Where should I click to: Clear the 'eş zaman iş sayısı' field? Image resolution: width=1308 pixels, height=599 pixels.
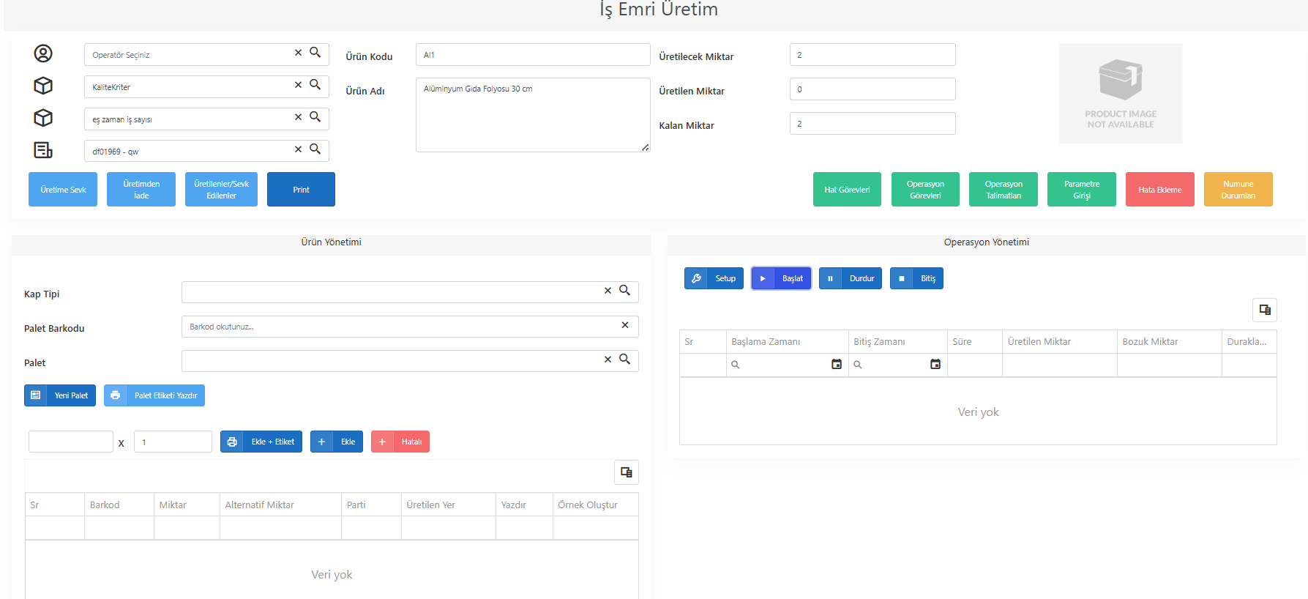coord(298,117)
